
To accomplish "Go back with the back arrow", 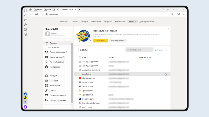I will (x=31, y=14).
